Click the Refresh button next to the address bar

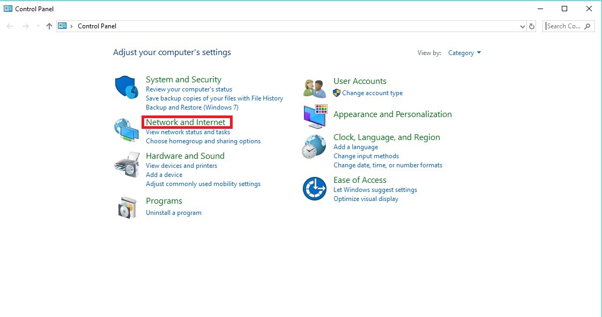[x=532, y=26]
